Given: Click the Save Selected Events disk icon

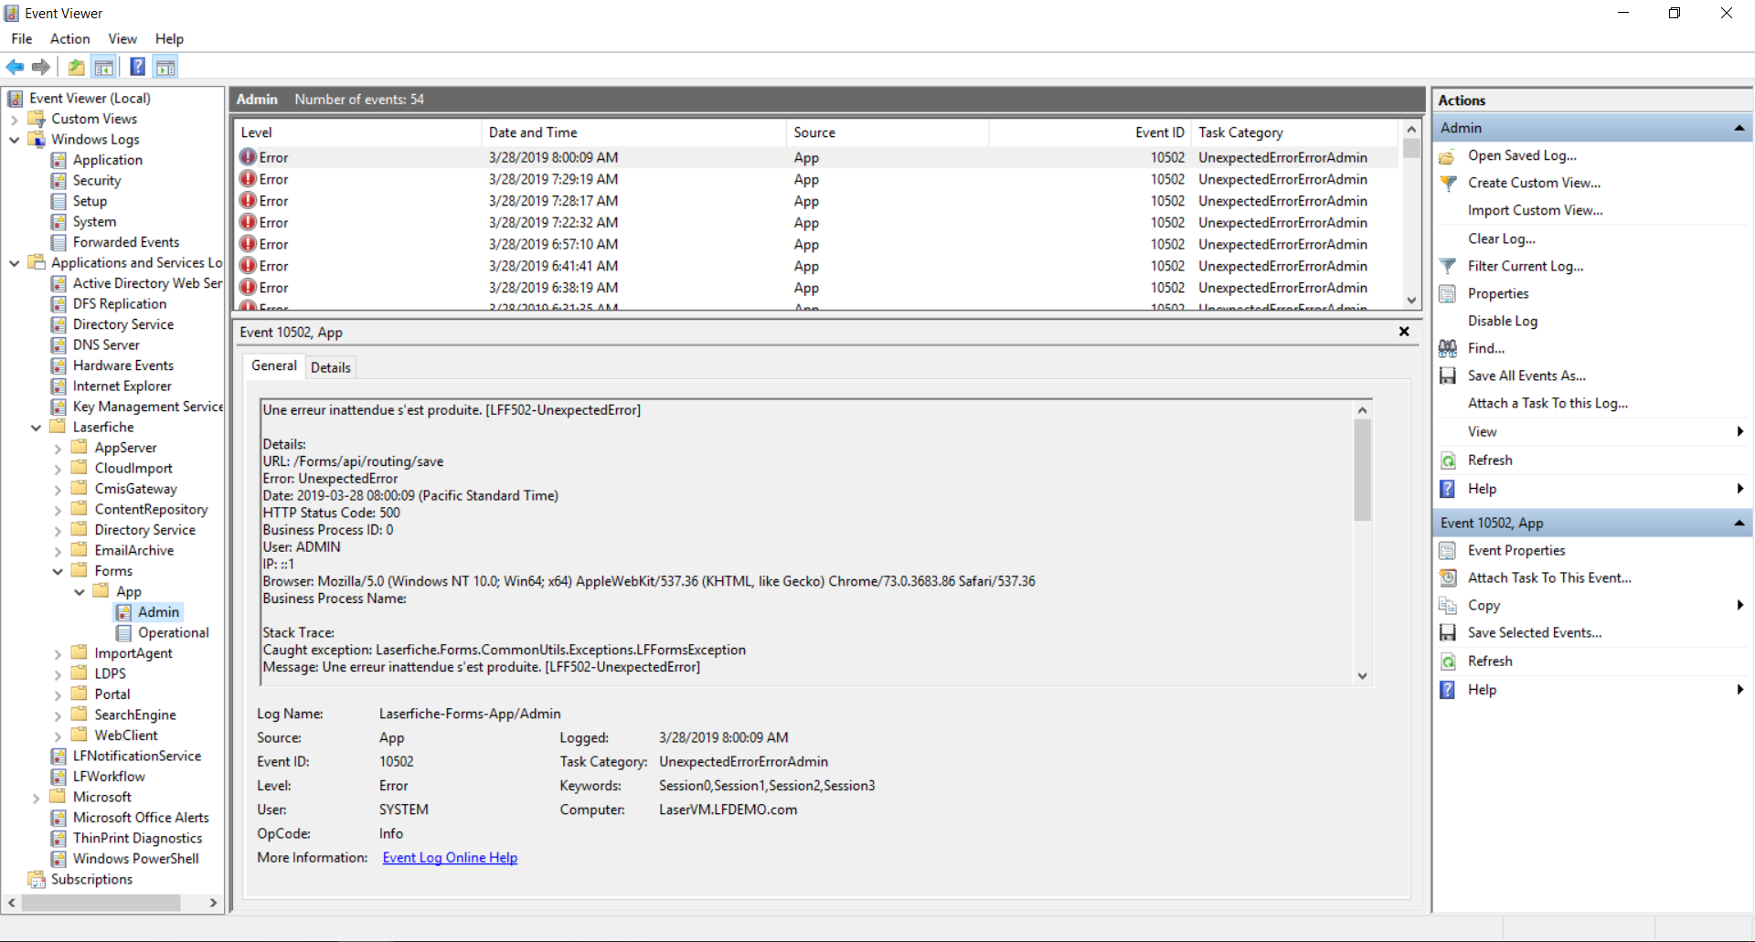Looking at the screenshot, I should point(1448,633).
